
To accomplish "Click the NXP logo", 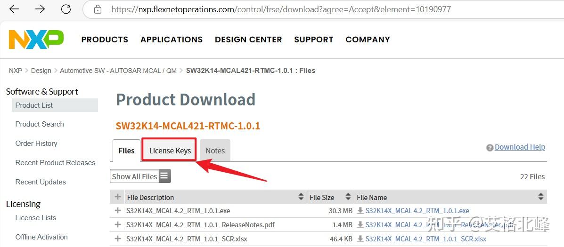I will pos(36,40).
